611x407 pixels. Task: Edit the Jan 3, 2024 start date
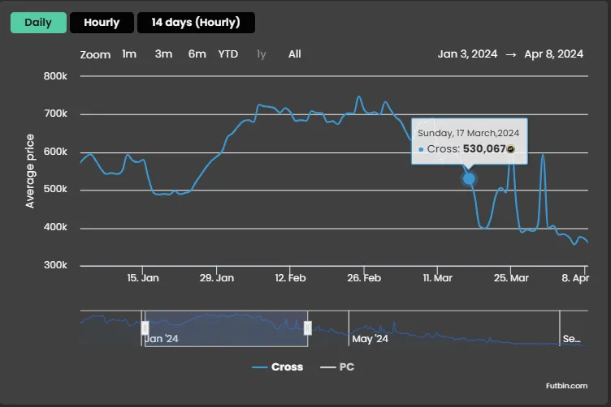click(x=467, y=54)
